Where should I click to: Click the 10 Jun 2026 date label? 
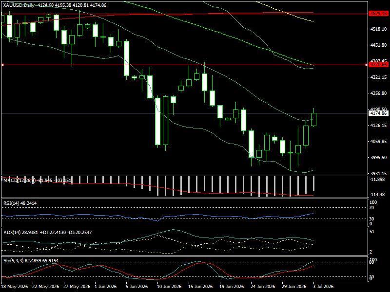(169, 287)
